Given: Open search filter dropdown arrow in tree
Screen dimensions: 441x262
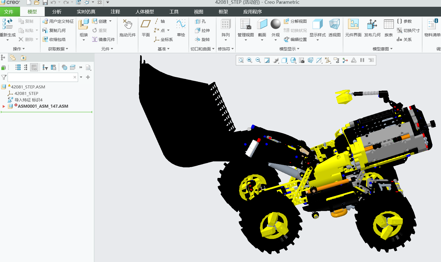Looking at the screenshot, I should point(81,77).
